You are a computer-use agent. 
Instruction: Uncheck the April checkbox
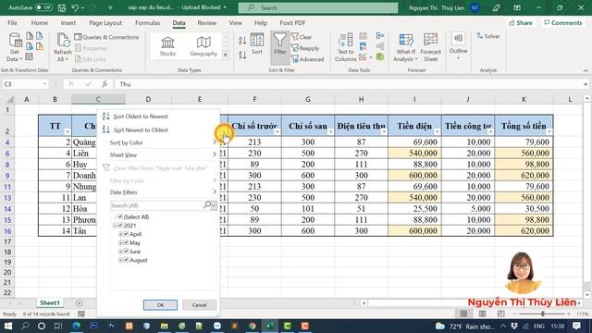[x=126, y=234]
